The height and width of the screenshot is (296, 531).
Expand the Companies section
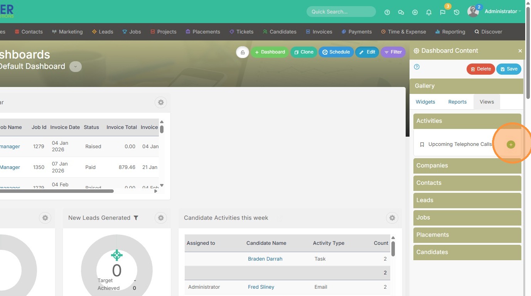[x=467, y=166]
